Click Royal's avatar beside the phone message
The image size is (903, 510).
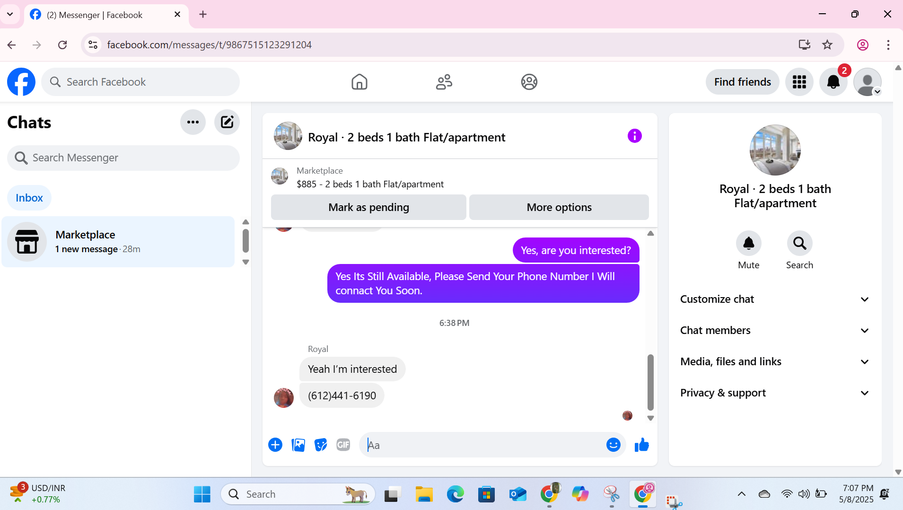[x=284, y=398]
